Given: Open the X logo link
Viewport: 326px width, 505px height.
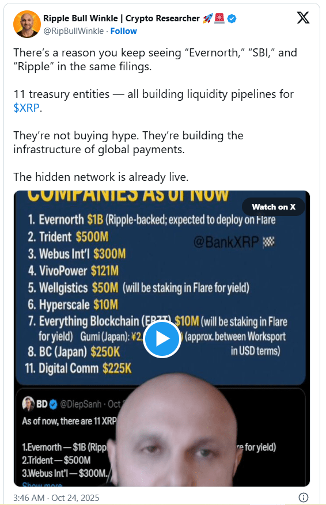Looking at the screenshot, I should [x=303, y=17].
